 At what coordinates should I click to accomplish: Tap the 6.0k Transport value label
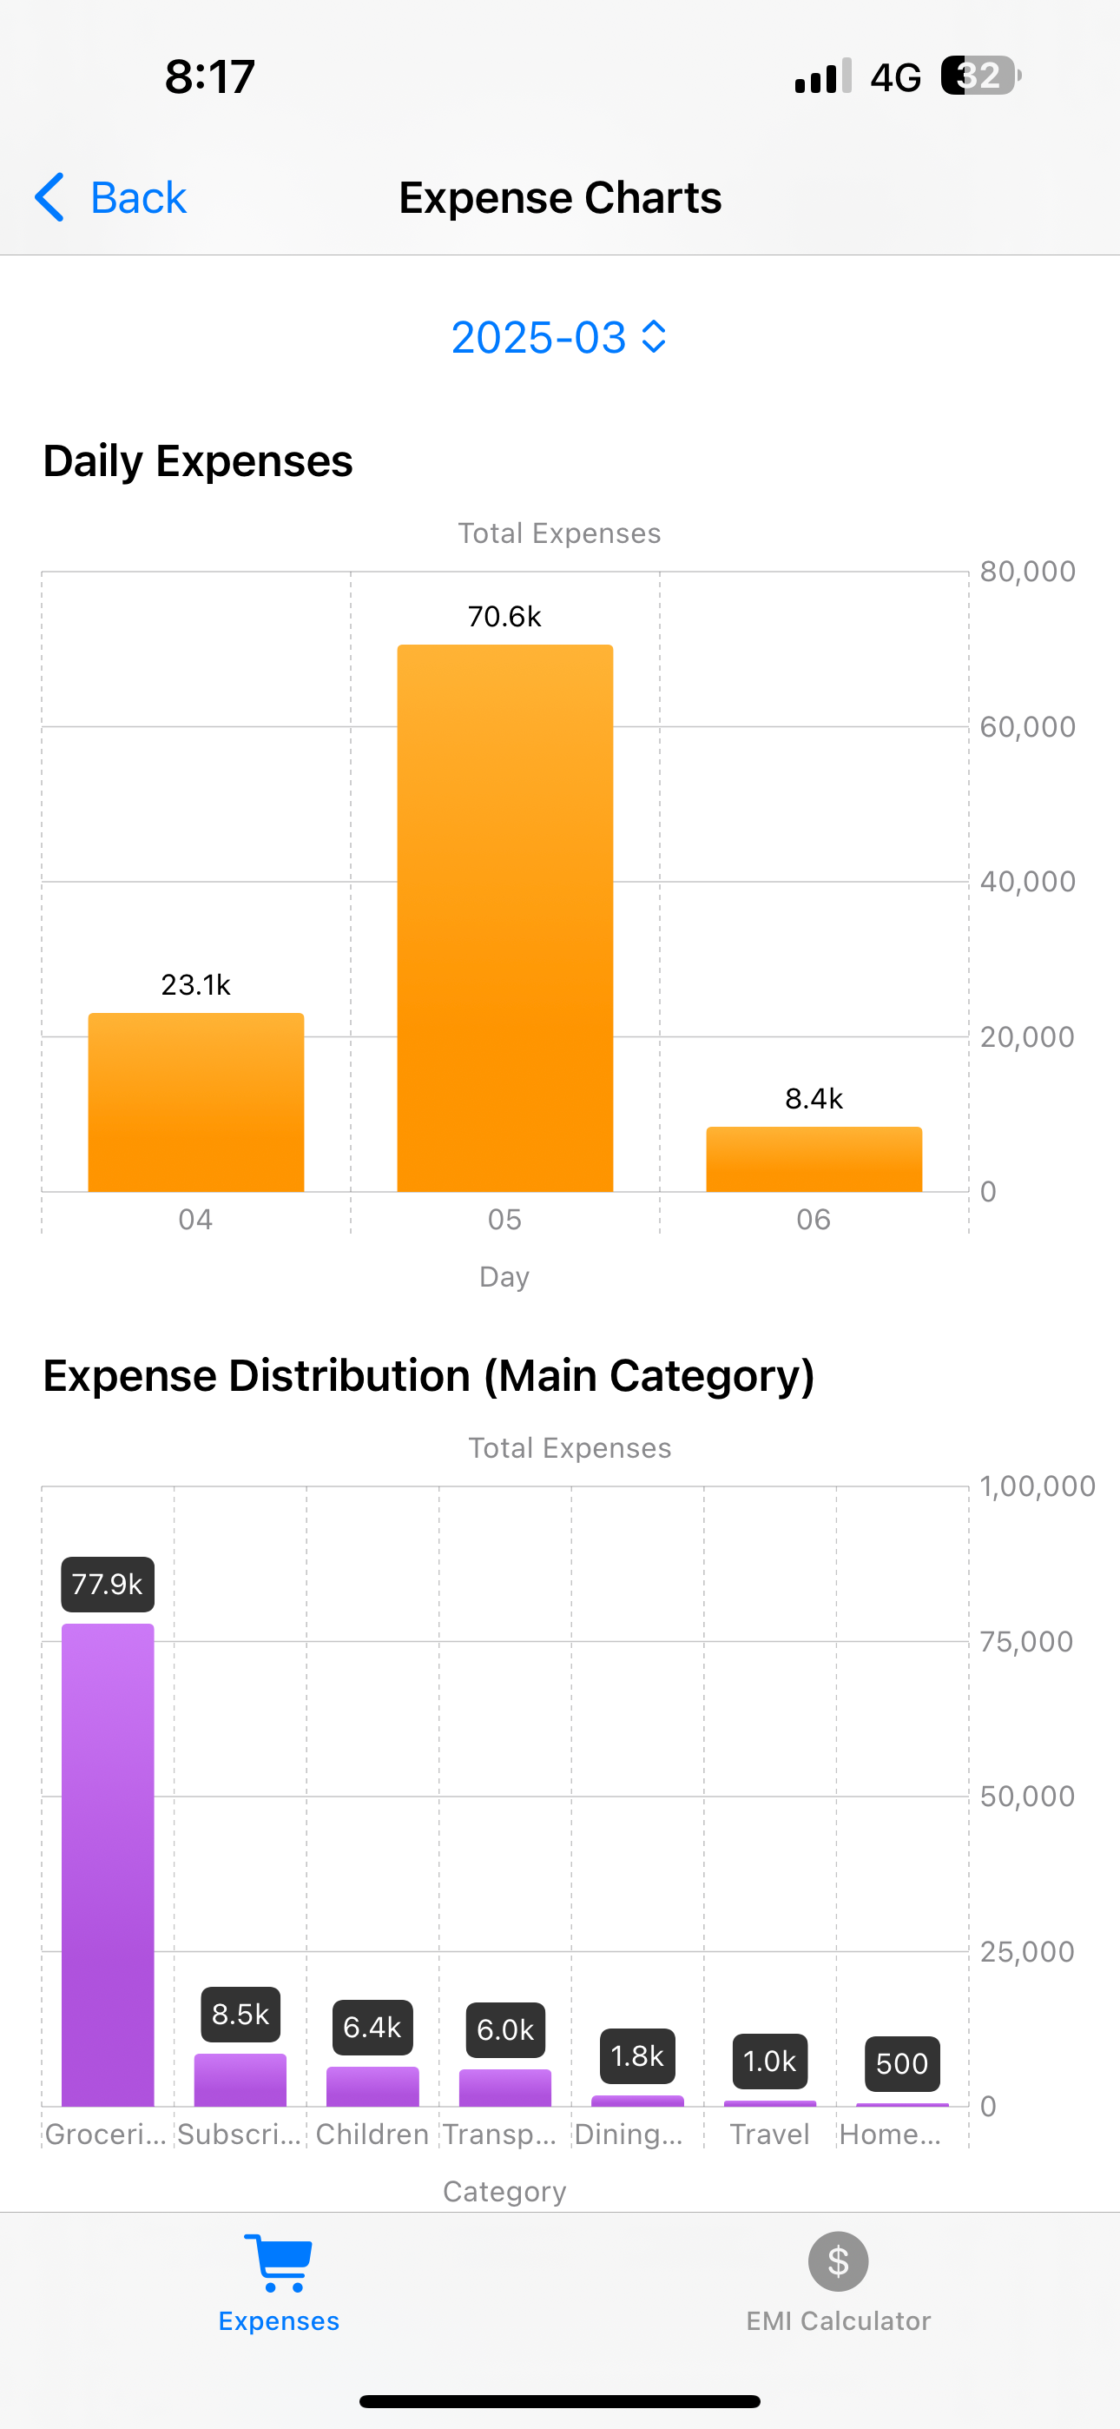[x=505, y=2029]
